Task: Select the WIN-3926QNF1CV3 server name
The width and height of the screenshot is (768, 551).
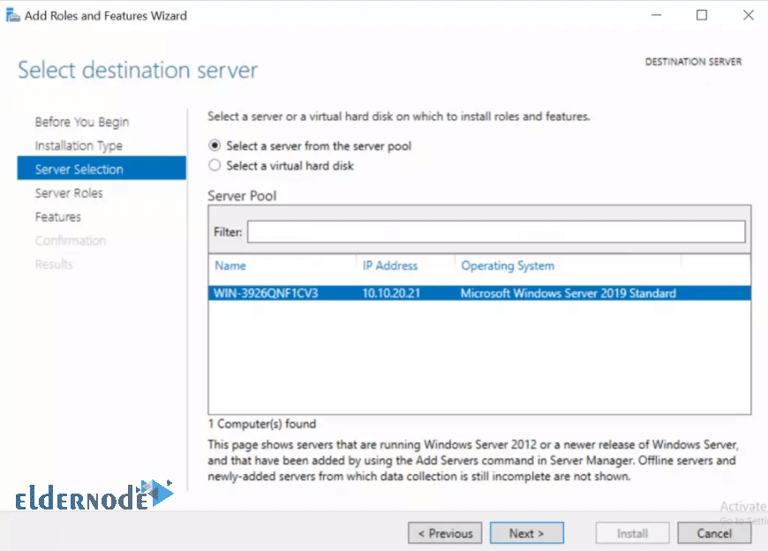Action: 266,293
